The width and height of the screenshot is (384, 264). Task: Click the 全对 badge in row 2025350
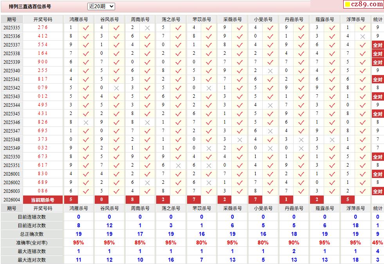tap(377, 157)
